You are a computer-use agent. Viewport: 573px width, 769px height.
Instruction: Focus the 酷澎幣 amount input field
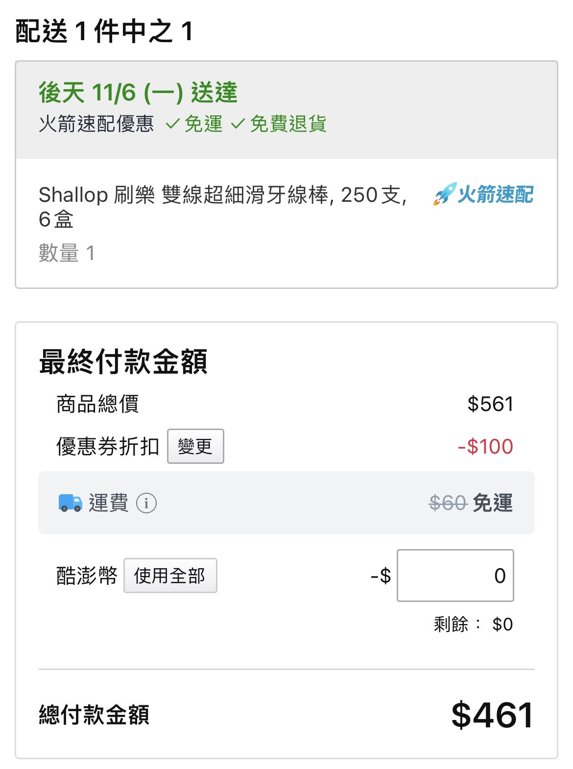(x=455, y=576)
